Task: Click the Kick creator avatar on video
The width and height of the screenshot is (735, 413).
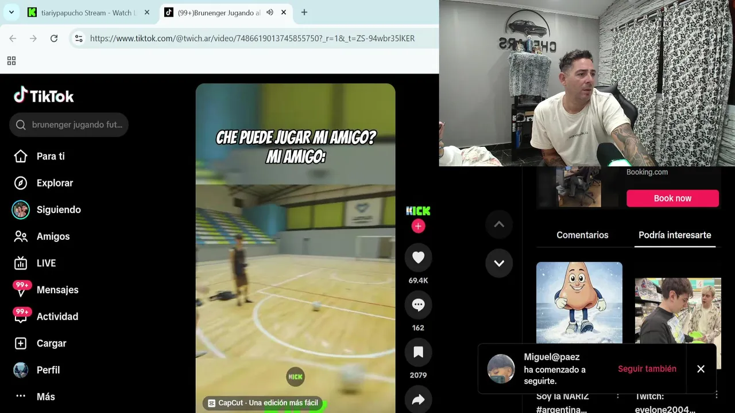Action: click(418, 211)
